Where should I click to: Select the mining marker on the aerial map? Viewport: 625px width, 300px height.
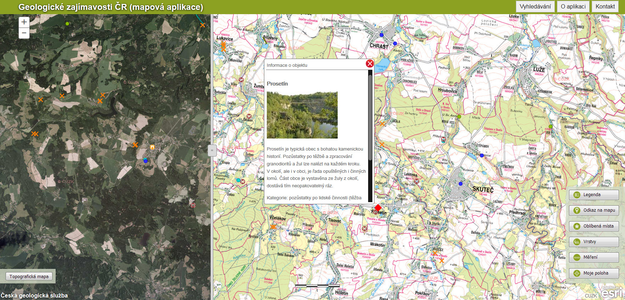pyautogui.click(x=193, y=205)
